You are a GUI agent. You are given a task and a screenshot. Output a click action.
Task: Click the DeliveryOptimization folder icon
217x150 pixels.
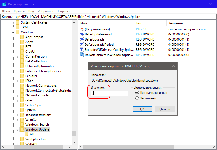(x=22, y=66)
